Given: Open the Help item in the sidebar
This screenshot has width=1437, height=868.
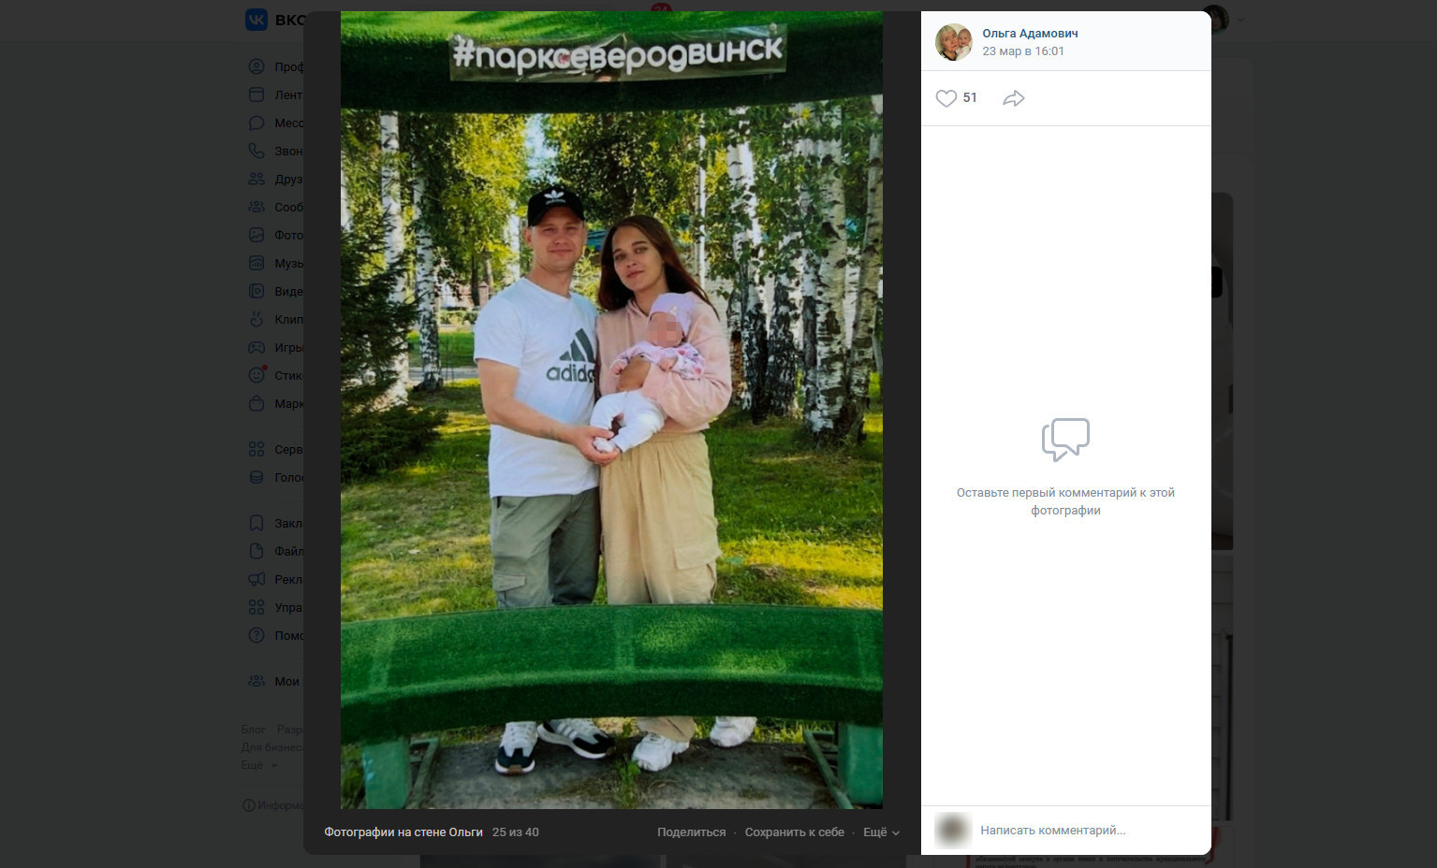Looking at the screenshot, I should click(275, 635).
